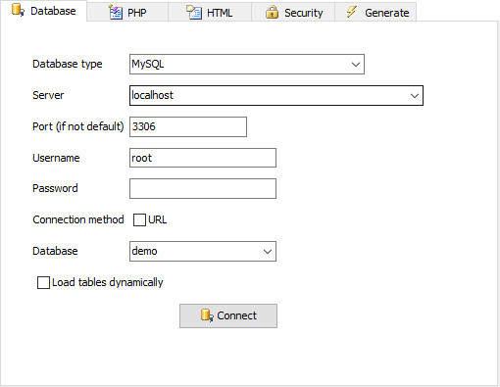
Task: Expand the Database name dropdown arrow
Action: [x=268, y=252]
